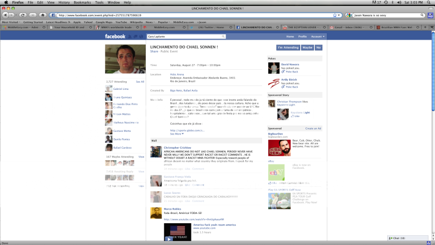Viewport: 435px width, 245px height.
Task: Open the friend requests icon in Facebook header
Action: (129, 36)
